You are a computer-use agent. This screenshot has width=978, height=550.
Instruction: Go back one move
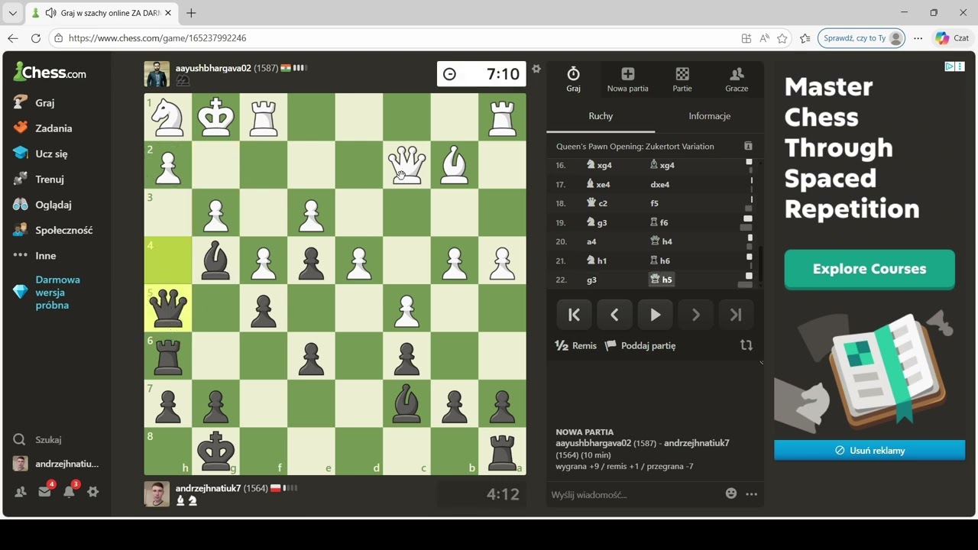(x=614, y=315)
